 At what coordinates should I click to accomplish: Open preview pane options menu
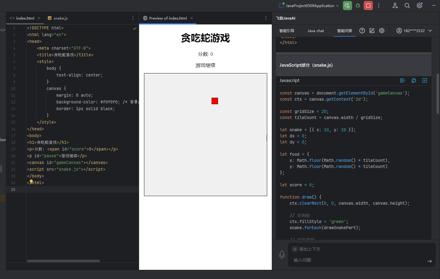point(266,18)
